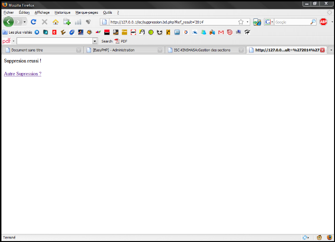This screenshot has height=242, width=335.
Task: Open the eBay bookmark
Action: pos(98,32)
